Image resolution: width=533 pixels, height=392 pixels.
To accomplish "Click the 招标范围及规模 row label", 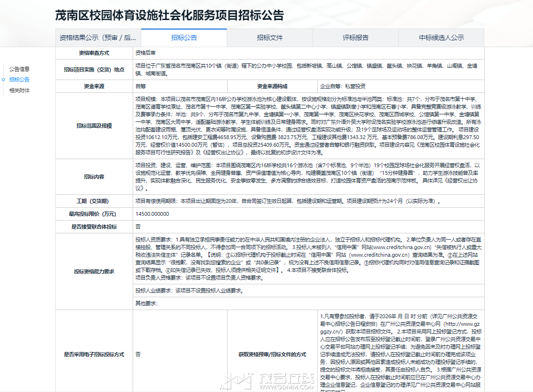I will pos(94,126).
